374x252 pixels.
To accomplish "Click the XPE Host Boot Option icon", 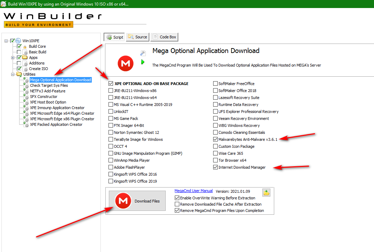I will tap(26, 102).
